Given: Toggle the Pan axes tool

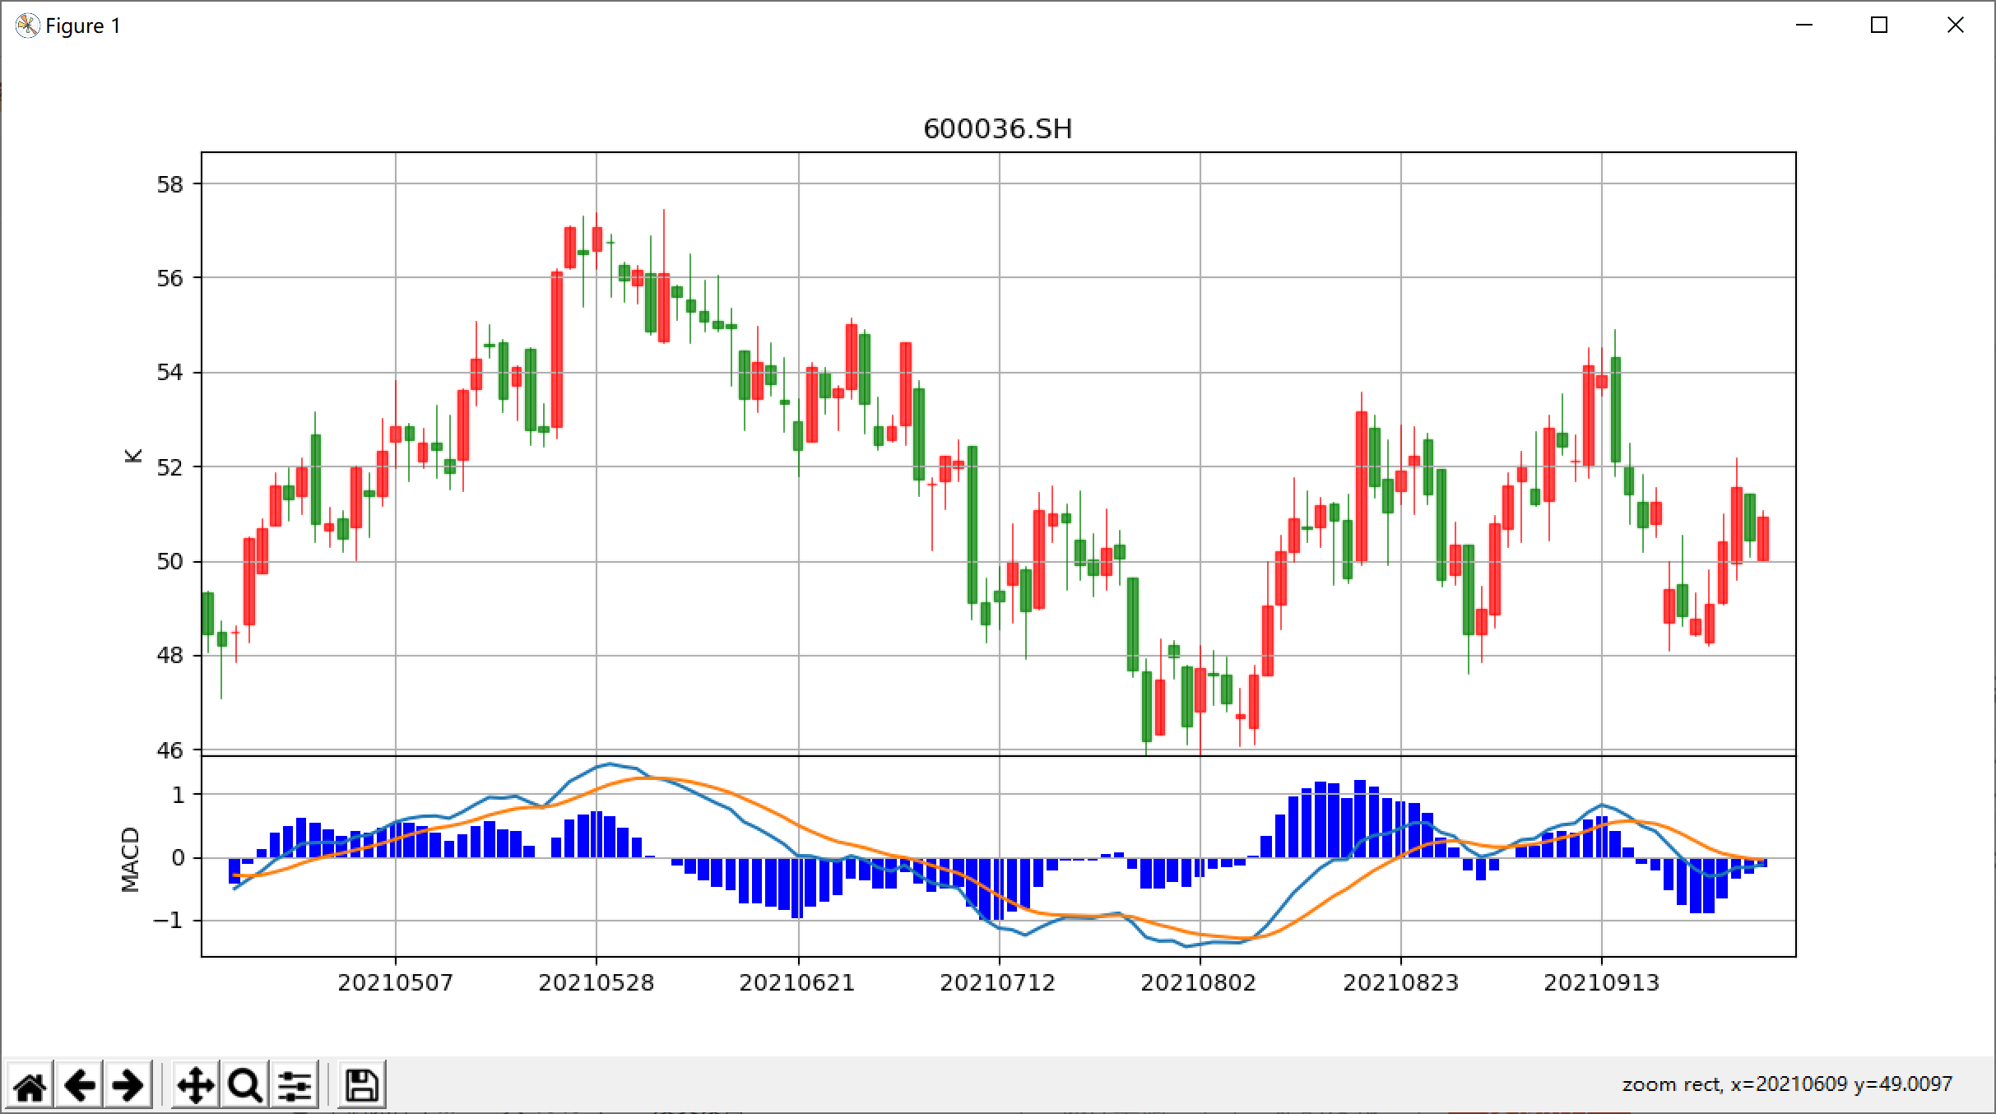Looking at the screenshot, I should (x=195, y=1085).
